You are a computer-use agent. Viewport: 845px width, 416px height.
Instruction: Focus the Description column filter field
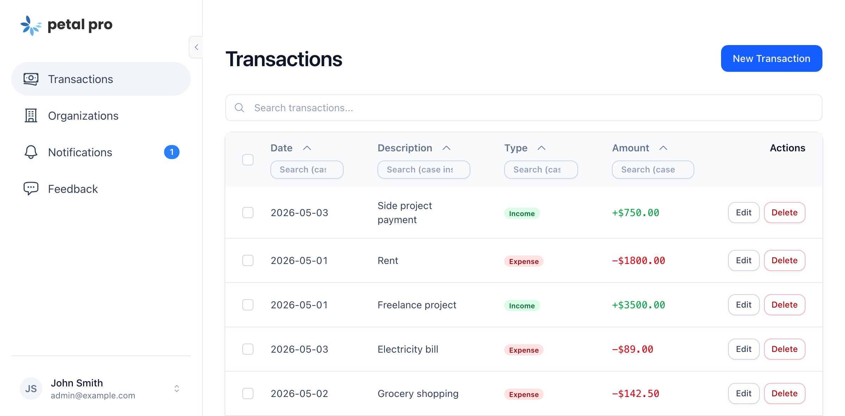click(x=424, y=170)
